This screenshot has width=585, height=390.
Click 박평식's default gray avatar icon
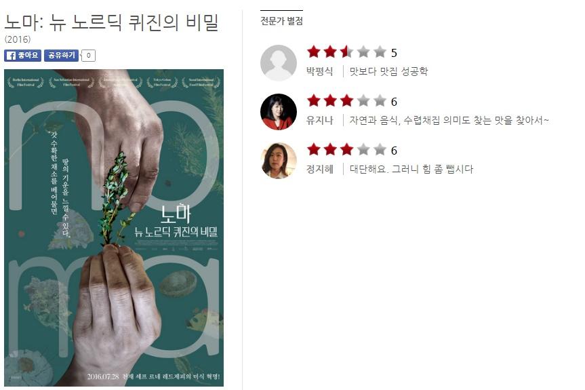(279, 62)
